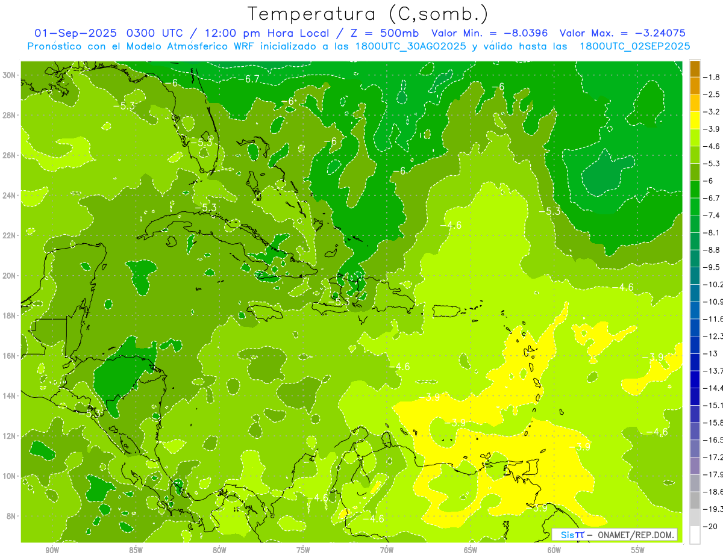Viewport: 723px width, 558px height.
Task: Click the 80W longitude axis label
Action: [219, 551]
